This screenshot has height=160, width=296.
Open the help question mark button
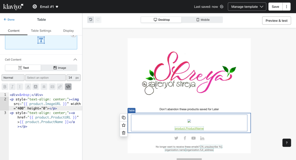coord(286,143)
